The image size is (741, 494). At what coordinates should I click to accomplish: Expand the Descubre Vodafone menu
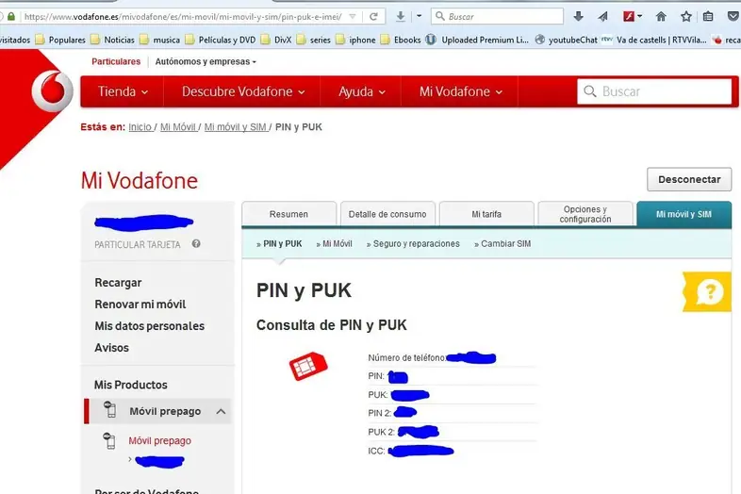click(x=243, y=91)
